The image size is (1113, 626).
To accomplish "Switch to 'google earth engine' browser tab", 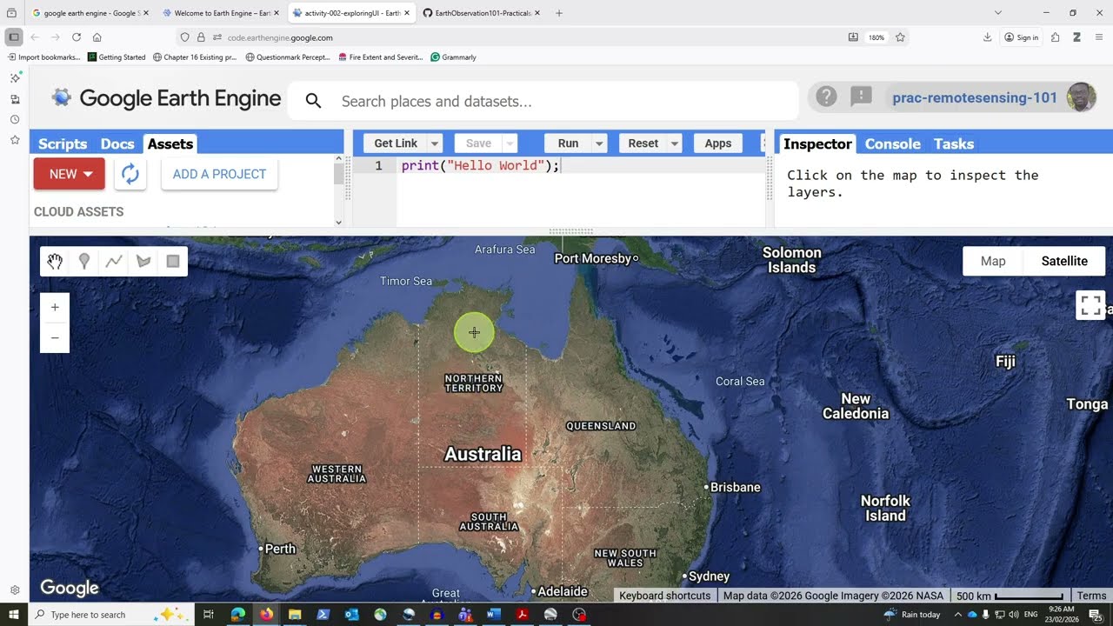I will (90, 13).
